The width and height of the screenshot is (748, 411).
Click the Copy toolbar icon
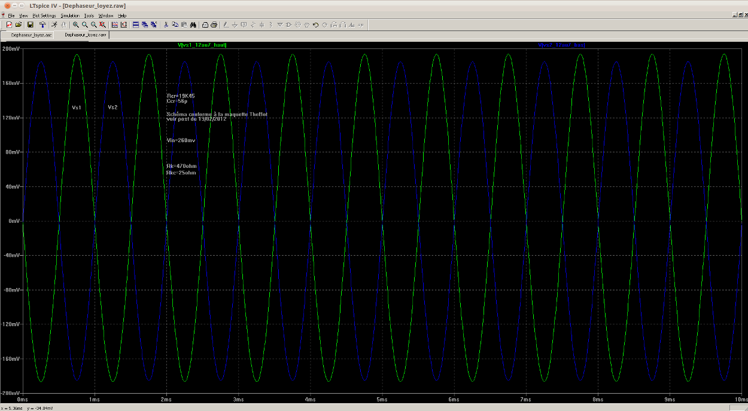point(175,24)
